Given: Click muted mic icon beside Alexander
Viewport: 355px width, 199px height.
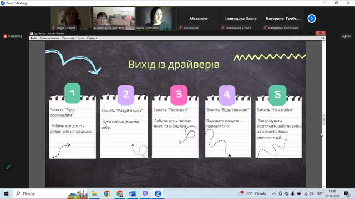Looking at the screenshot, I should 180,28.
